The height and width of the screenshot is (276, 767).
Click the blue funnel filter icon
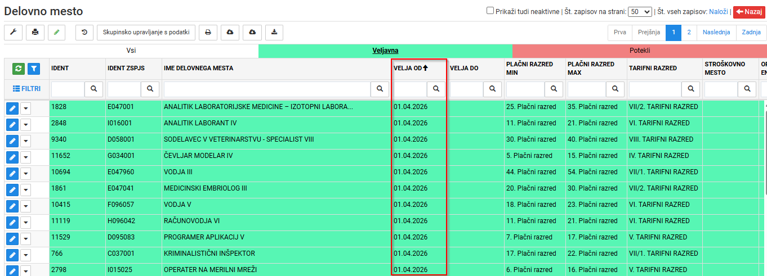point(34,69)
